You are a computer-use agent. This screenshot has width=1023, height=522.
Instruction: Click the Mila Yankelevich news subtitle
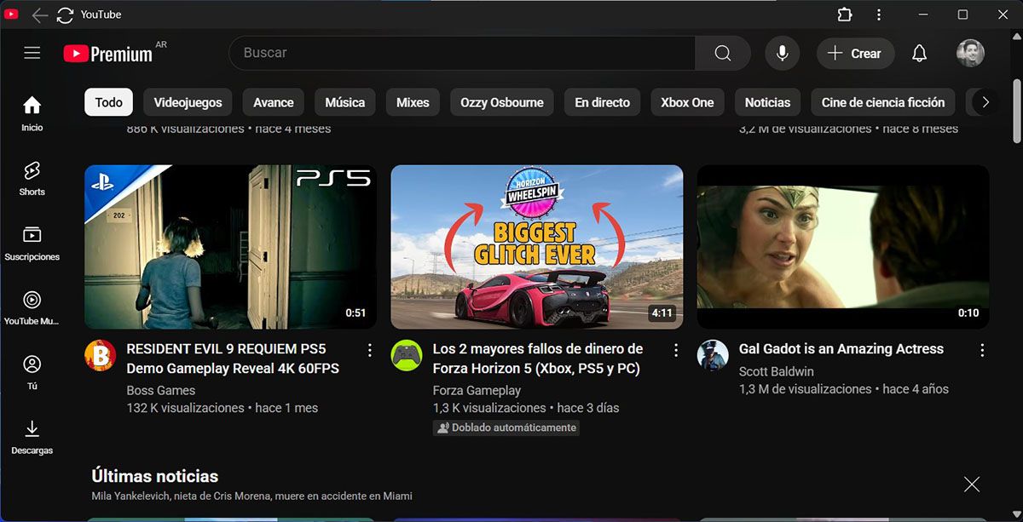(252, 496)
